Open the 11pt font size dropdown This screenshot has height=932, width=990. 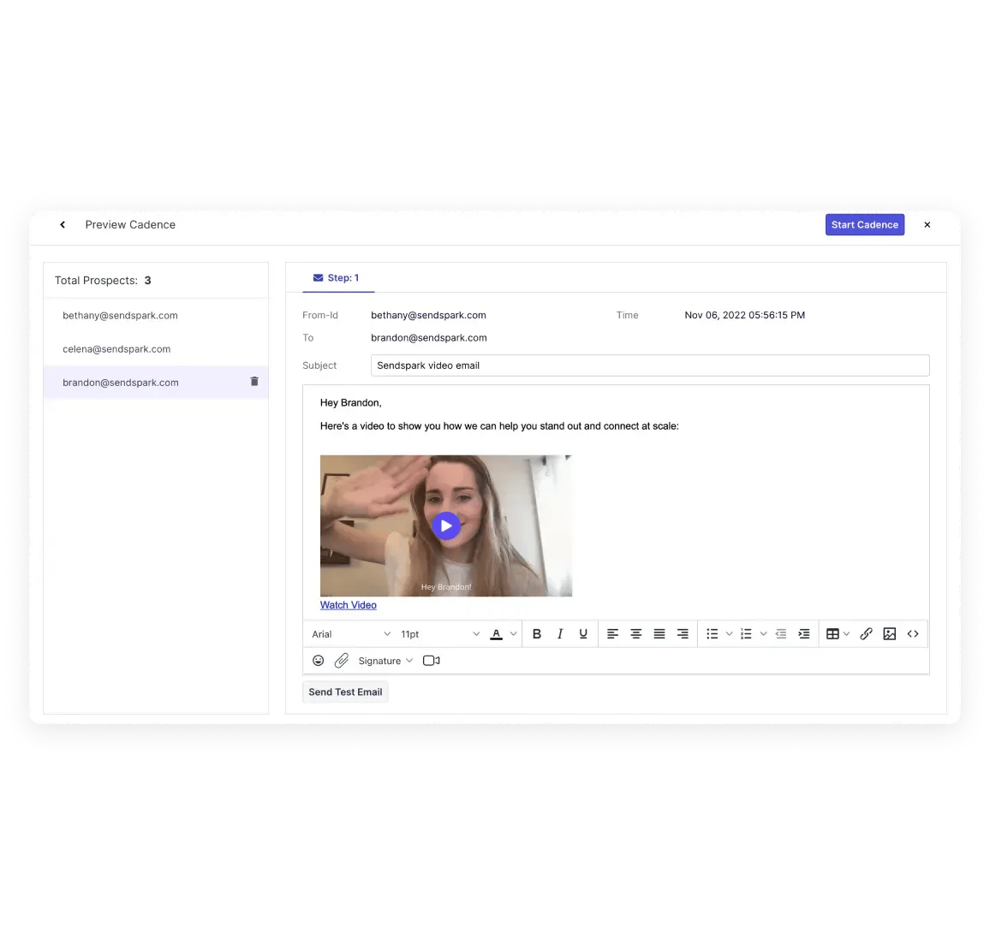point(439,633)
